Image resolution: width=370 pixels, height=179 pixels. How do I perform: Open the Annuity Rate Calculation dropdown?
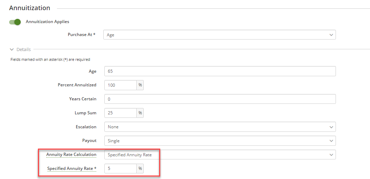pos(220,155)
